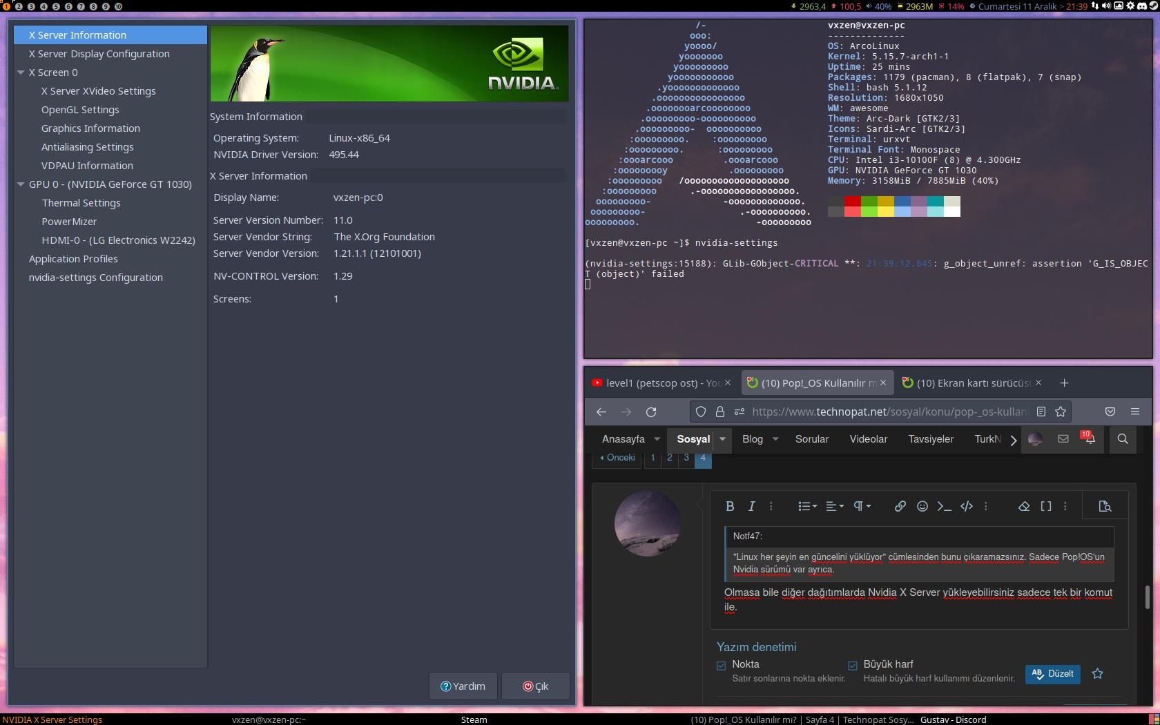Reload the page in the browser
This screenshot has height=725, width=1160.
point(651,412)
